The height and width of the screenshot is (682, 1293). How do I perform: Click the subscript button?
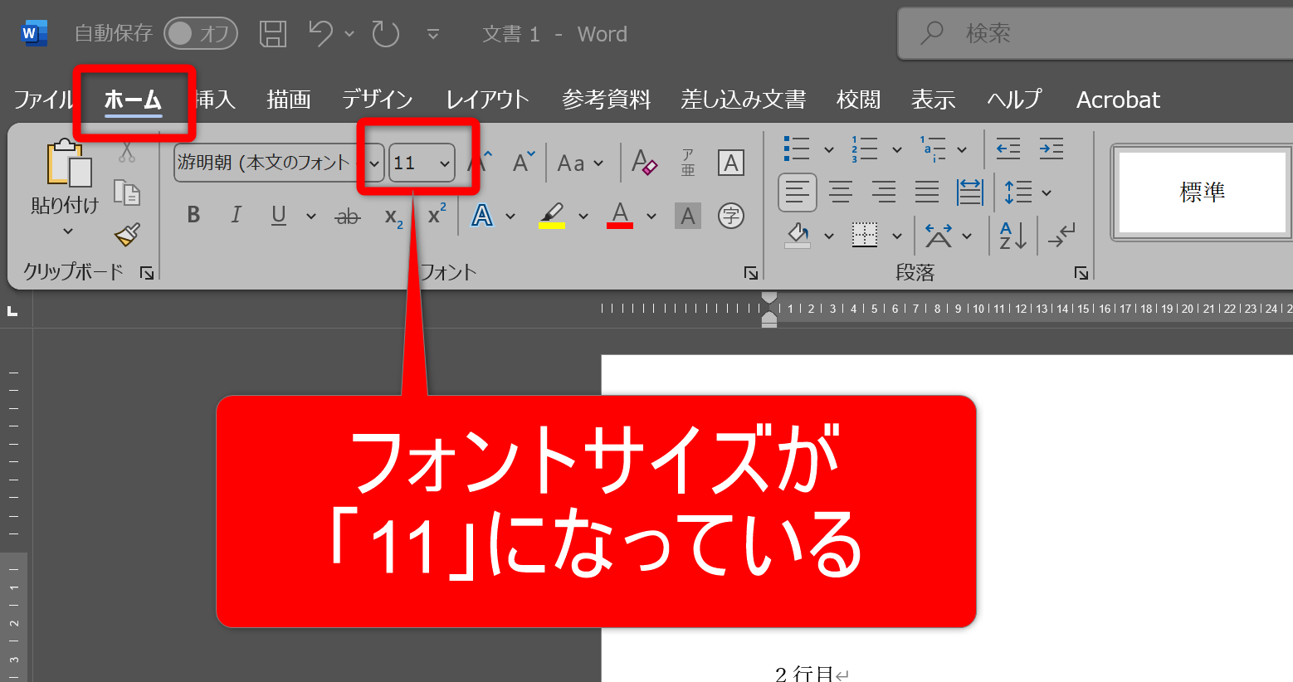pos(393,217)
